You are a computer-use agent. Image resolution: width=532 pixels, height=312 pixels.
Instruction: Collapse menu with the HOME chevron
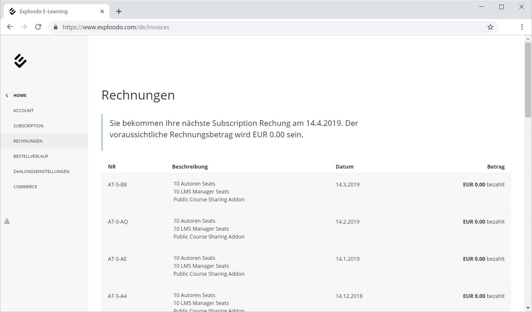[7, 95]
